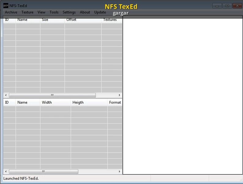The width and height of the screenshot is (243, 184).
Task: Click left arrow of upper table's scrollbar
Action: (x=6, y=95)
